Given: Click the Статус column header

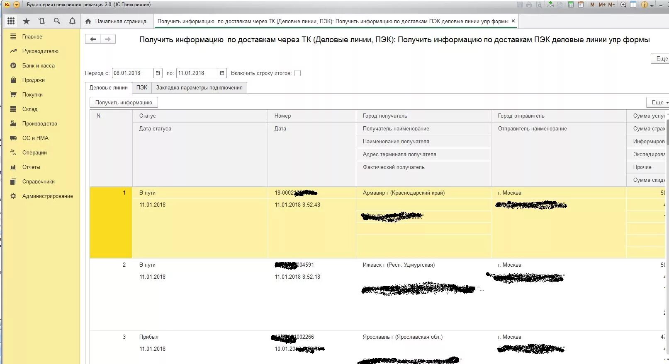Looking at the screenshot, I should (200, 116).
